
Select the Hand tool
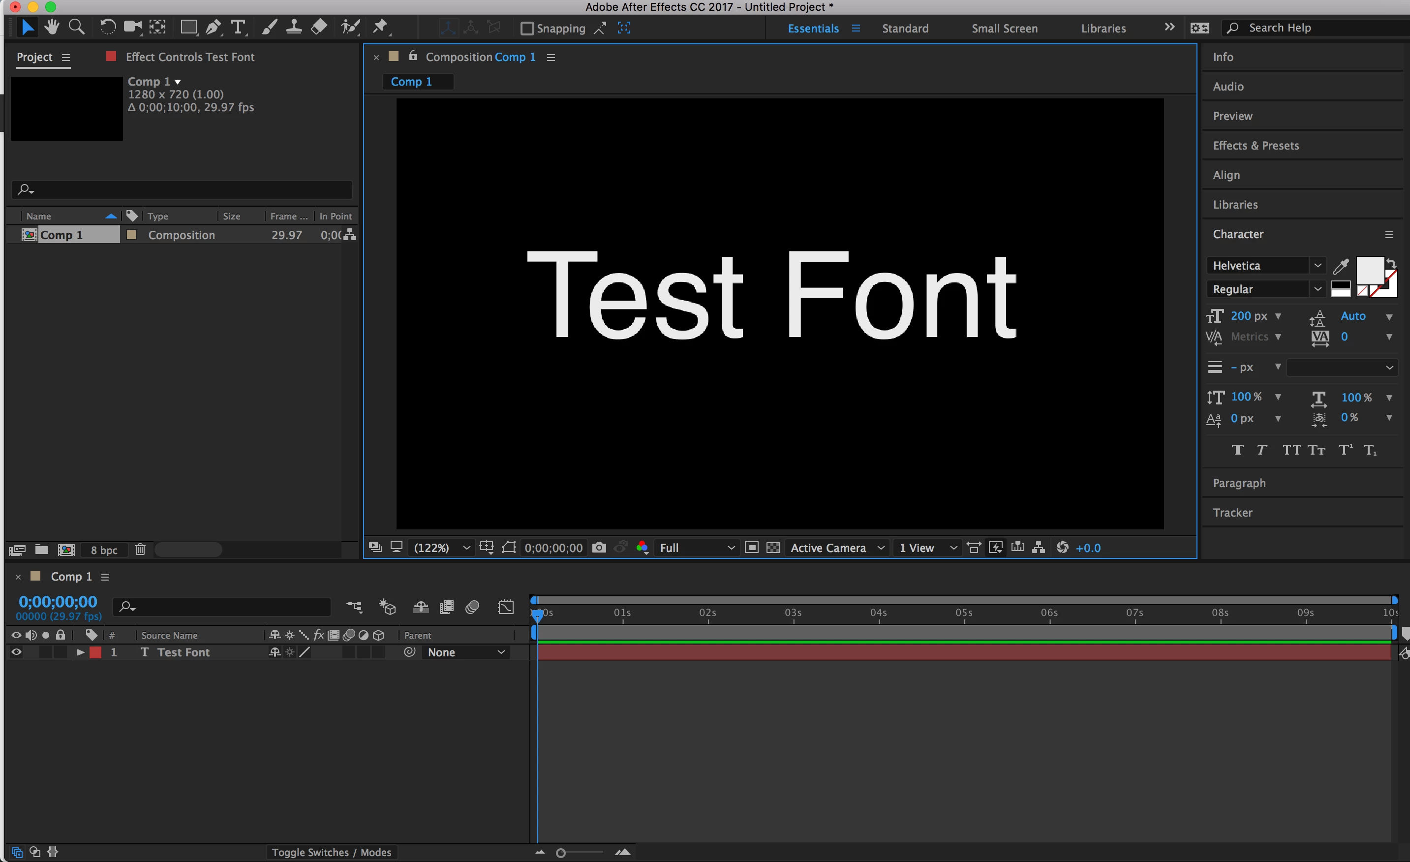pyautogui.click(x=52, y=27)
